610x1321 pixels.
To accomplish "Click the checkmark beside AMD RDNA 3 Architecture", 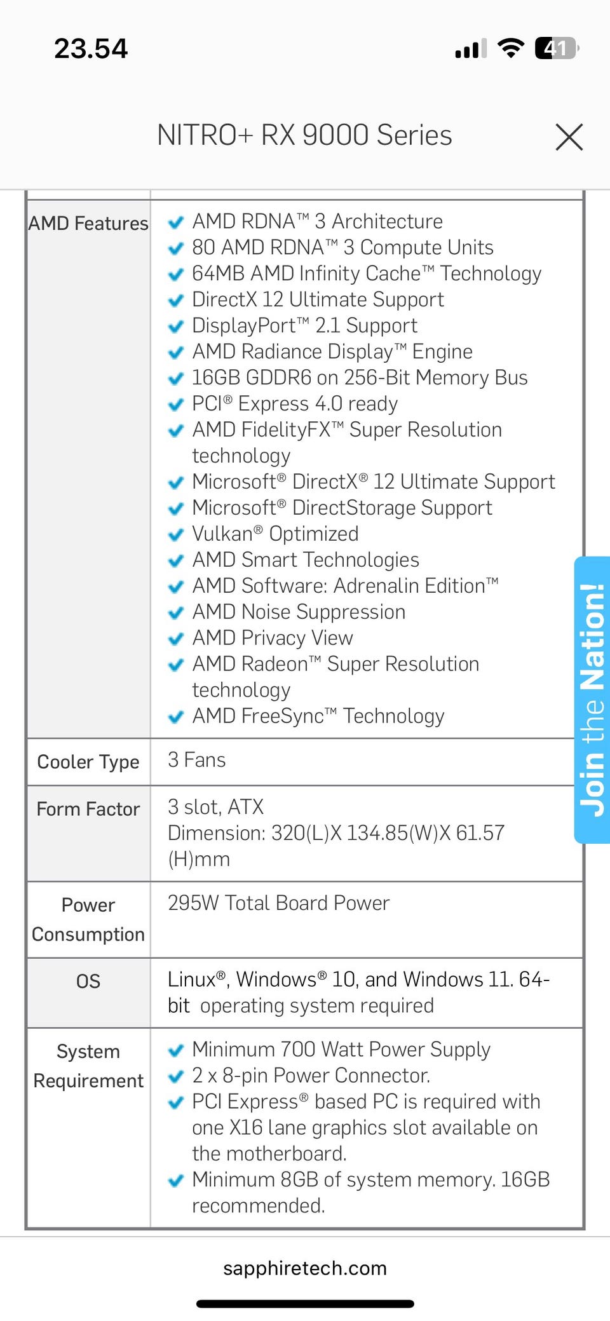I will [x=175, y=222].
